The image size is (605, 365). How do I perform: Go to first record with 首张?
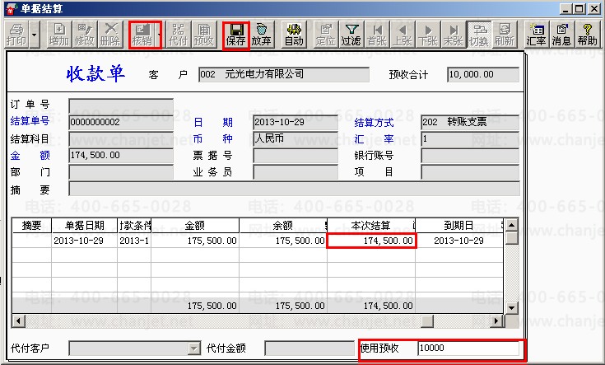pyautogui.click(x=377, y=35)
